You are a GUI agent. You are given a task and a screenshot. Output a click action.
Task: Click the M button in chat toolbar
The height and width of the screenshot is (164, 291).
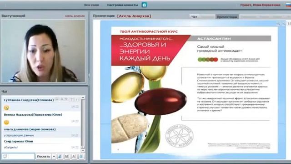(x=67, y=157)
